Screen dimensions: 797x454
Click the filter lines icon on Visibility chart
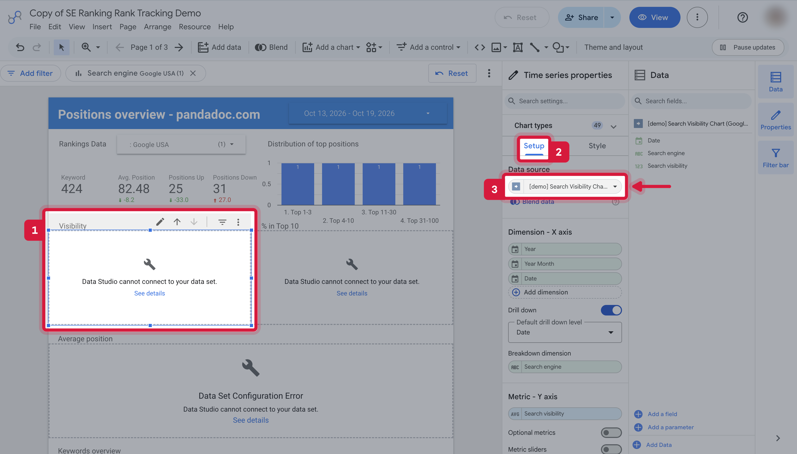click(x=222, y=222)
